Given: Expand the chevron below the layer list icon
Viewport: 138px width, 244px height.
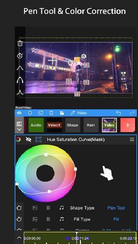Looking at the screenshot, I should [19, 130].
